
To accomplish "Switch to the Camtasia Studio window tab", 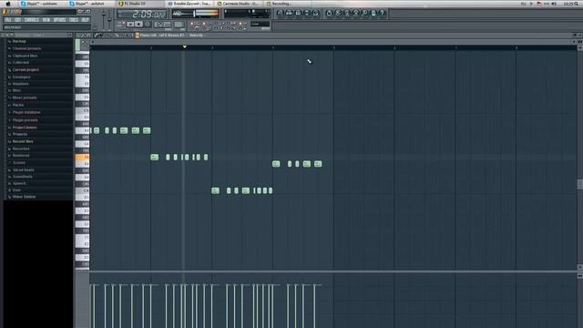I will (x=238, y=4).
